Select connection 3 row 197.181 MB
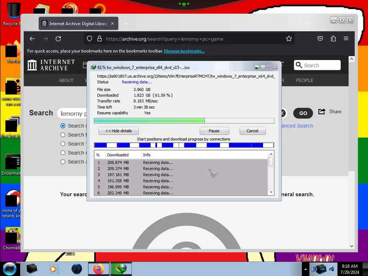 (181, 175)
